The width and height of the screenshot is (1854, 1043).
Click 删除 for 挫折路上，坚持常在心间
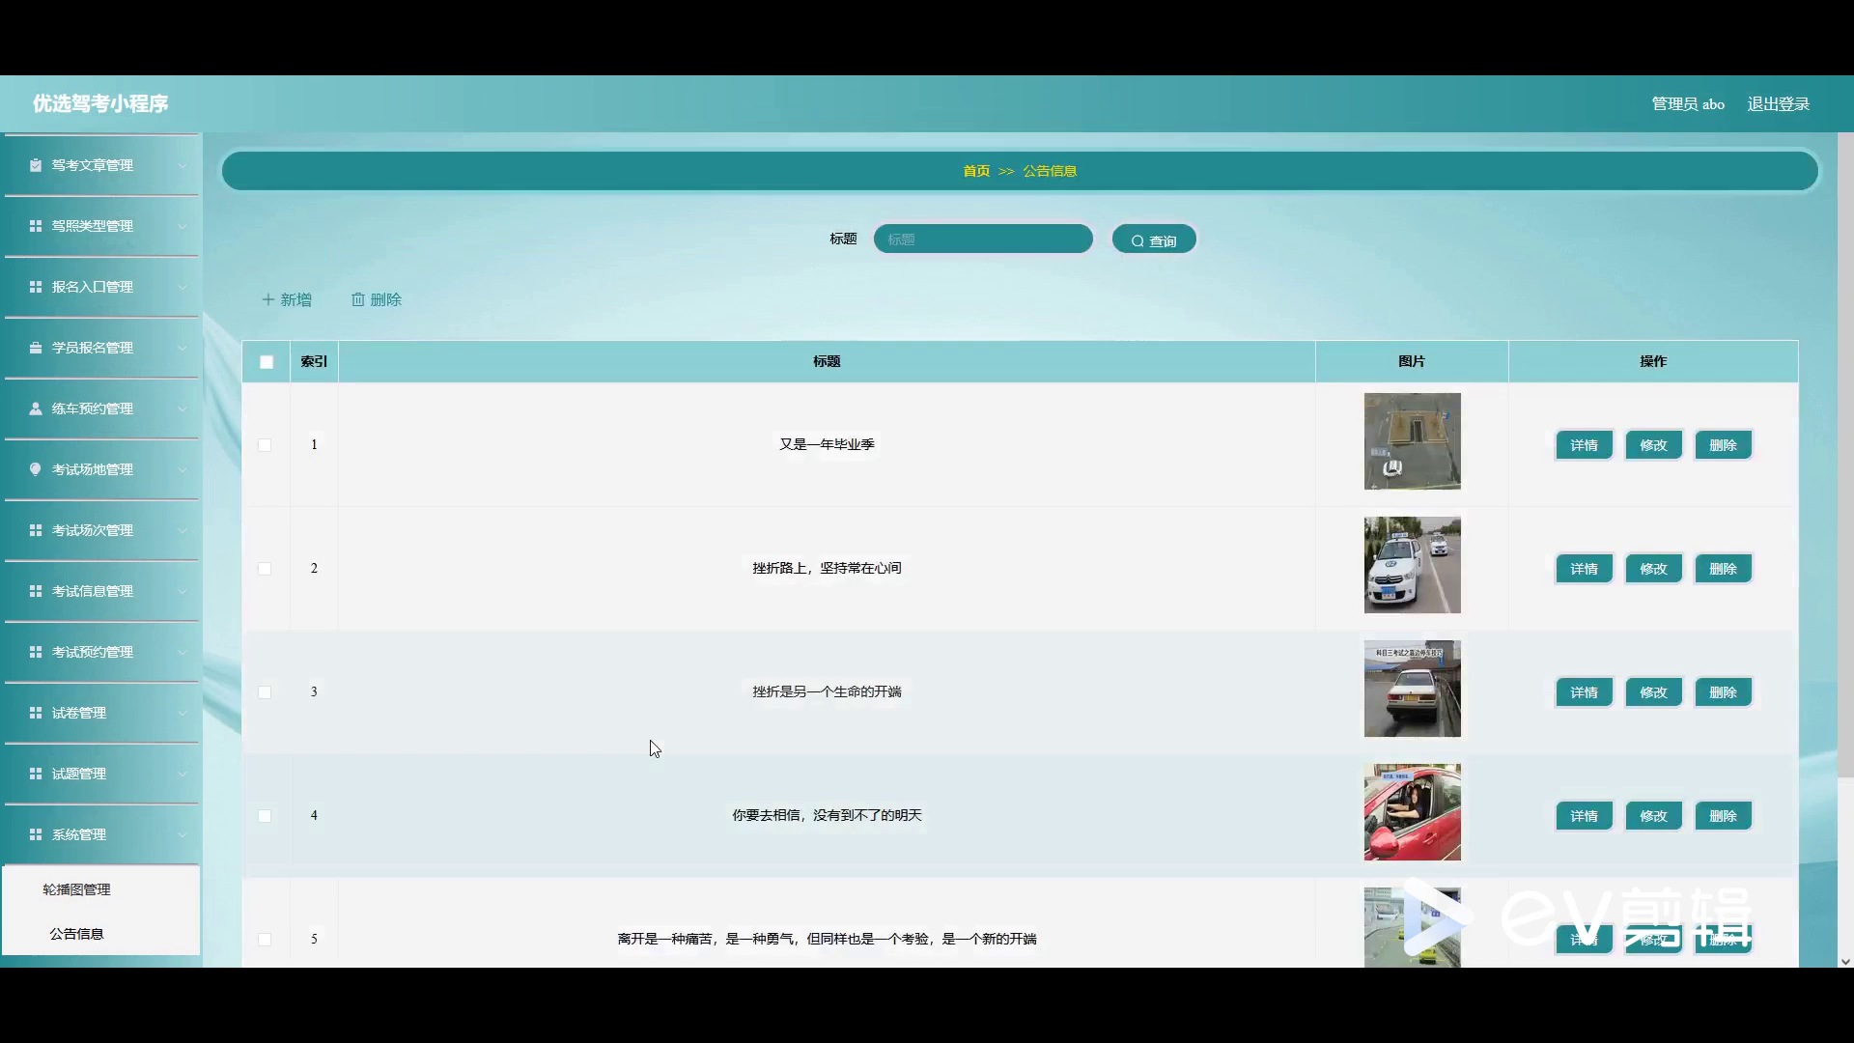[1723, 569]
